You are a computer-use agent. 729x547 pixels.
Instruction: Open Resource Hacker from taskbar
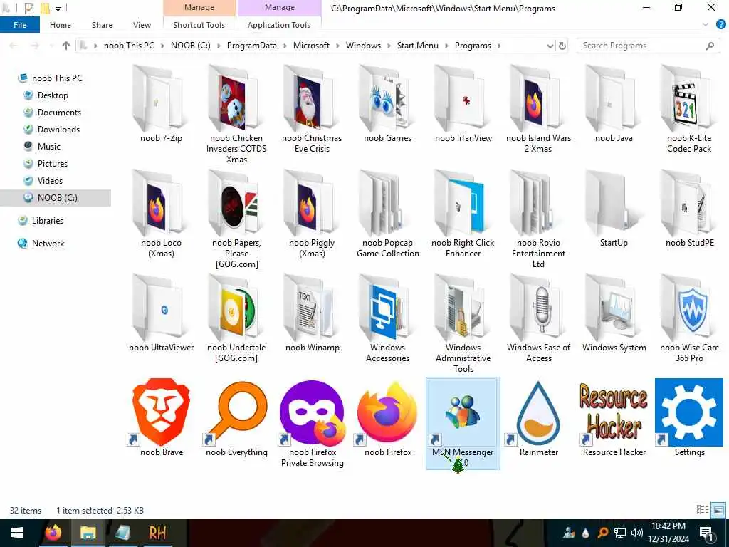(x=157, y=533)
